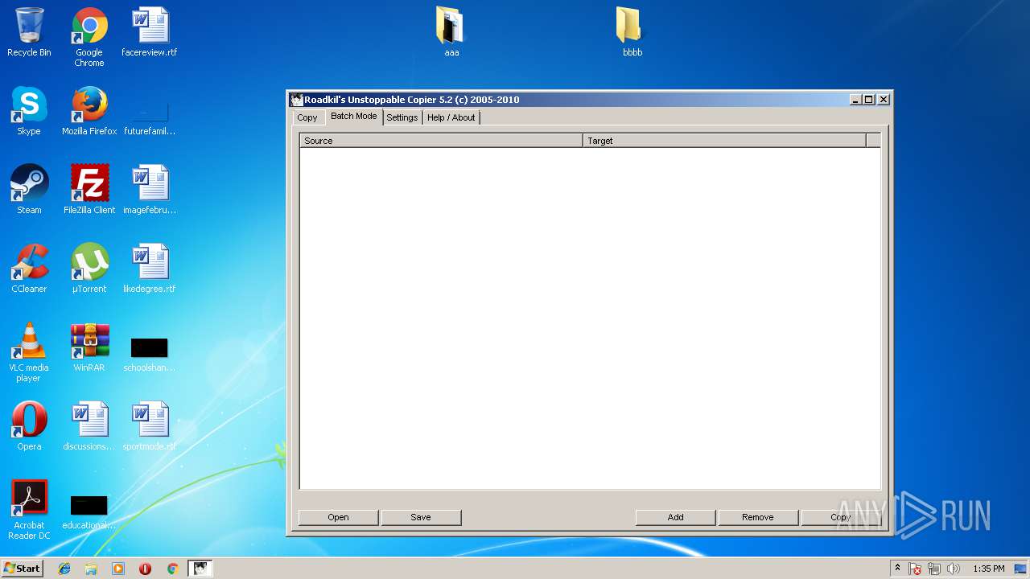Show hidden system tray icons
The image size is (1030, 579).
897,569
